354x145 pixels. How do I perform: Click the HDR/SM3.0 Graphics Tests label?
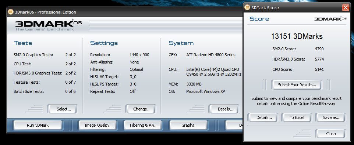point(38,73)
